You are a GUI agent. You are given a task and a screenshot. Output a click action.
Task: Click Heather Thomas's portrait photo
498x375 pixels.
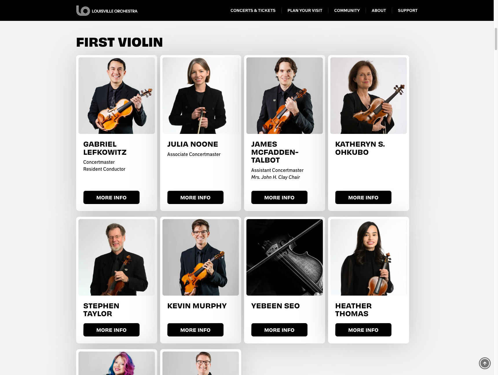pos(369,257)
